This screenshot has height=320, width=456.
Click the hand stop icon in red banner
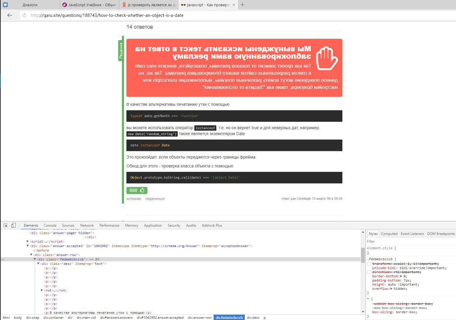coord(327,58)
